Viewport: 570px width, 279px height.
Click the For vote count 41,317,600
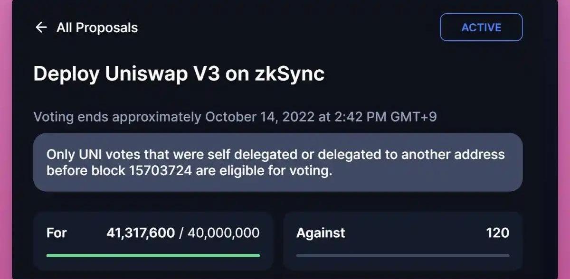click(141, 233)
